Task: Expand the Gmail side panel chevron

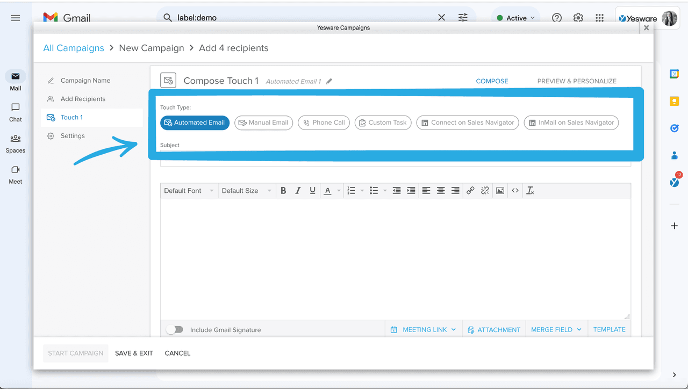Action: pos(674,375)
